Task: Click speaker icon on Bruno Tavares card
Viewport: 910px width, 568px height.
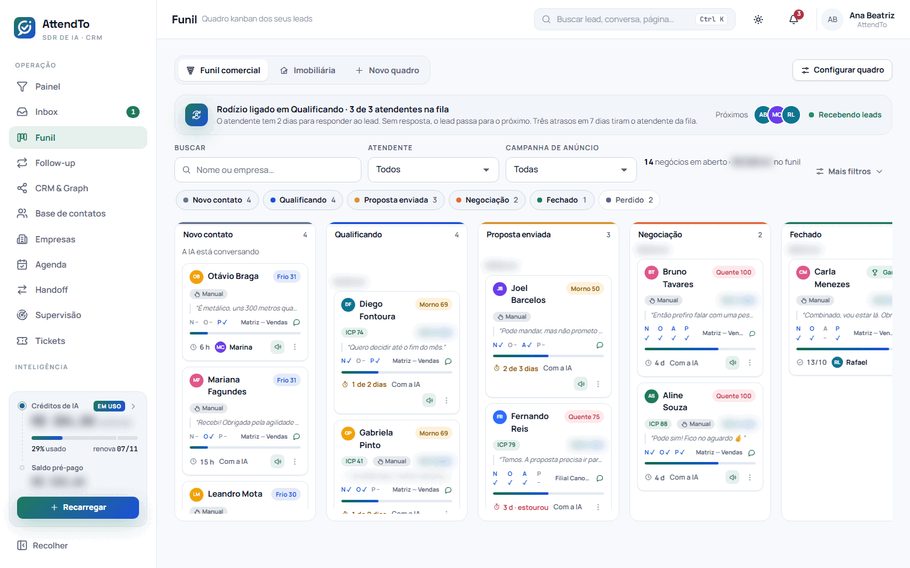Action: (x=732, y=362)
